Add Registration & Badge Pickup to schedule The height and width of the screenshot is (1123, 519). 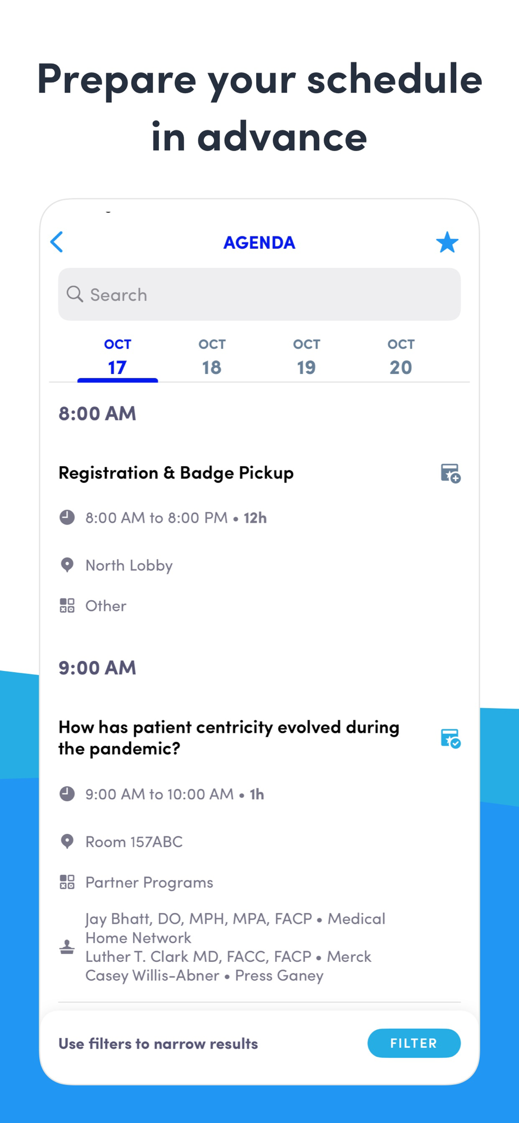click(x=450, y=473)
